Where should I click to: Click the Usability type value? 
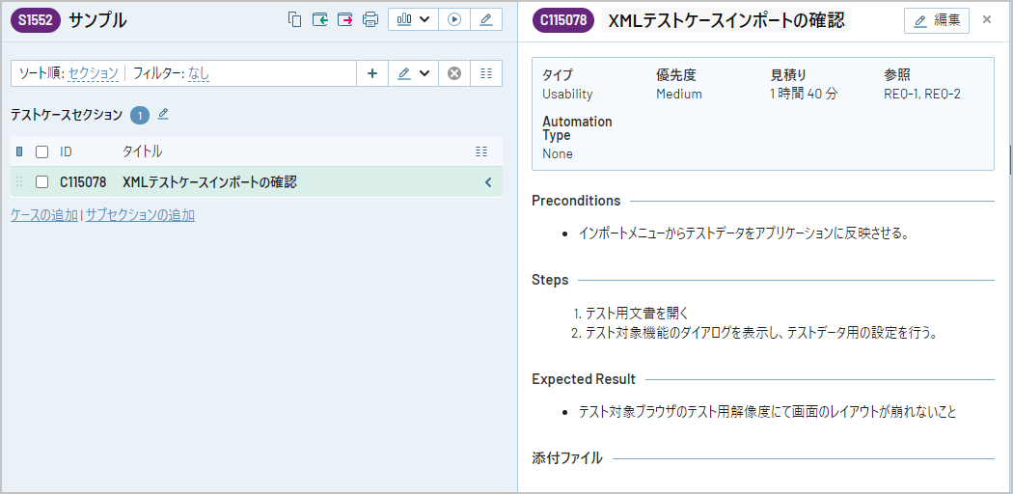coord(567,94)
